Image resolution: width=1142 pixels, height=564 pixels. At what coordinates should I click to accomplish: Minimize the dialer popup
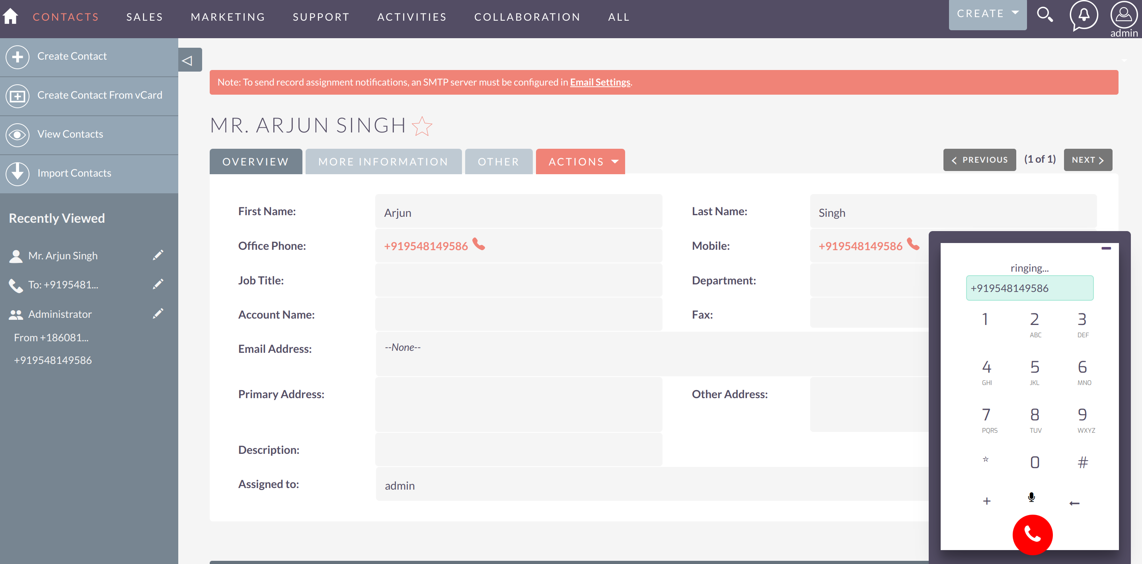pyautogui.click(x=1107, y=249)
